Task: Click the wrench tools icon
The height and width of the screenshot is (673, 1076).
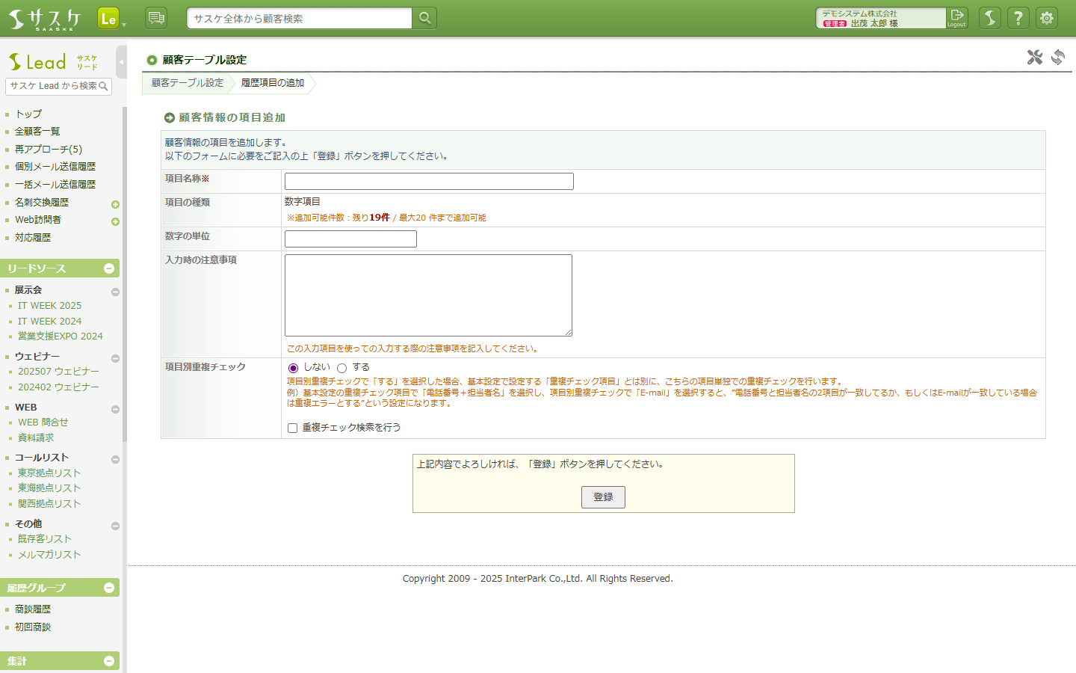Action: (x=1034, y=58)
